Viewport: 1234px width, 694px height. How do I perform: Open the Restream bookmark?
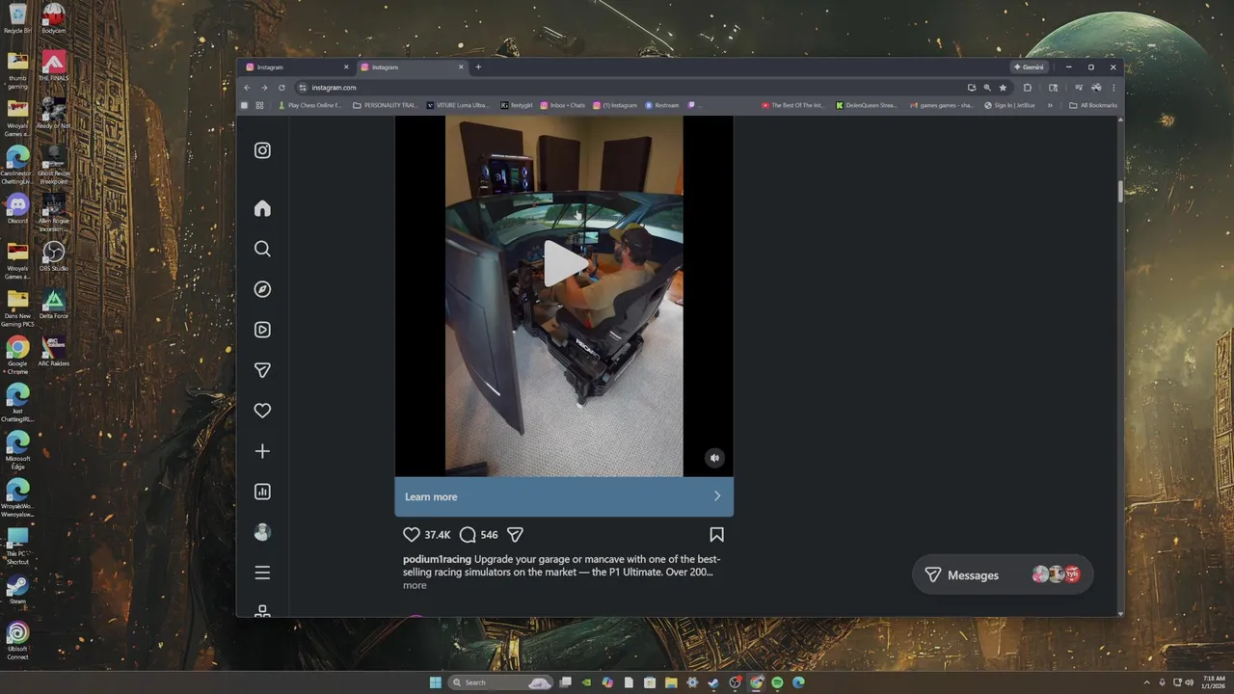click(x=662, y=105)
